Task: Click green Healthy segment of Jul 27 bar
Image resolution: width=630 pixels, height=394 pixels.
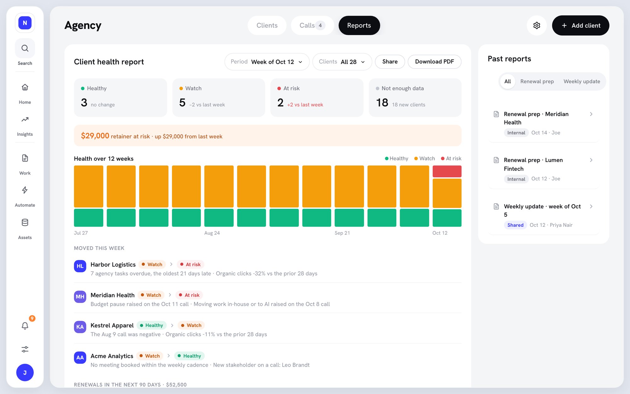Action: coord(89,217)
